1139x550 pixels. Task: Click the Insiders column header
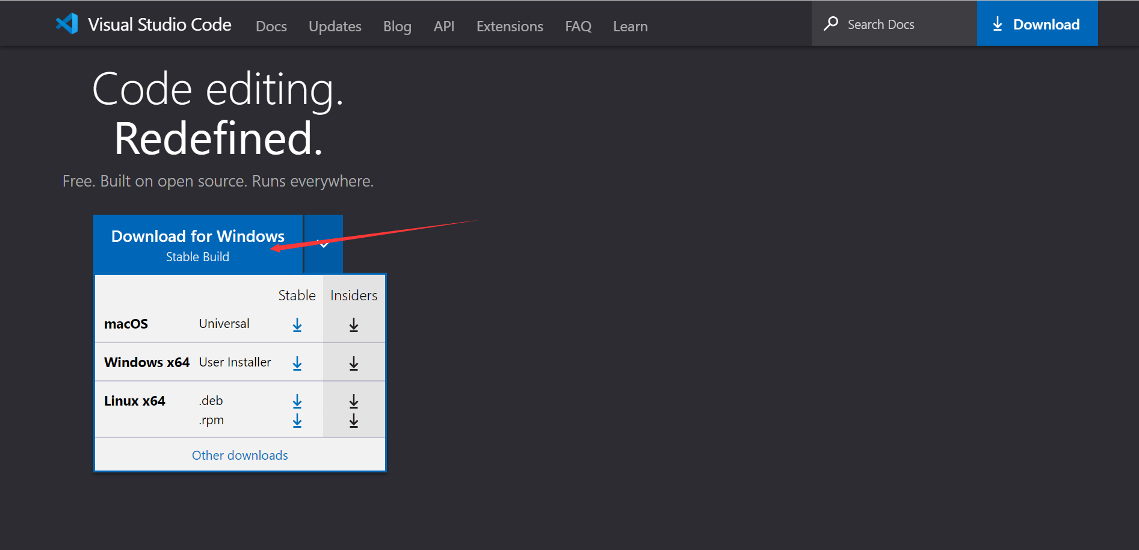point(354,295)
